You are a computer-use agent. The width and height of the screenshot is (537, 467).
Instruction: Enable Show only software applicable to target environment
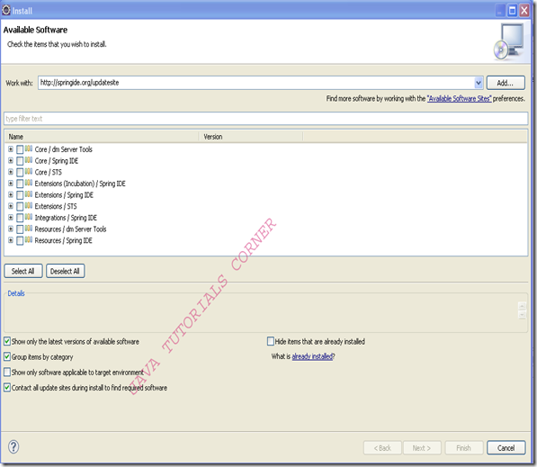7,373
